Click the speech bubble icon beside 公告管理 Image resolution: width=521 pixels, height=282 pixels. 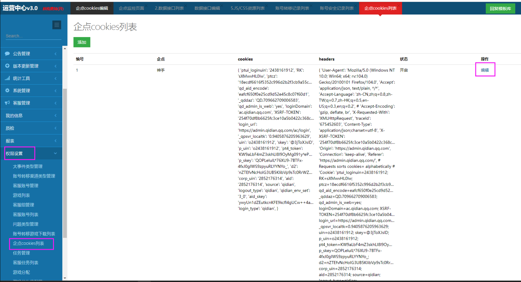coord(7,54)
